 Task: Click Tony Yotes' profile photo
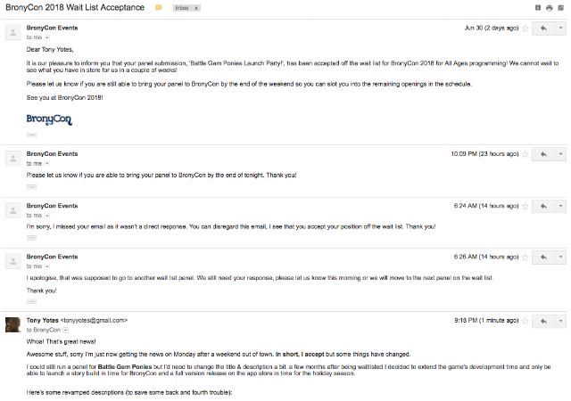click(x=13, y=324)
